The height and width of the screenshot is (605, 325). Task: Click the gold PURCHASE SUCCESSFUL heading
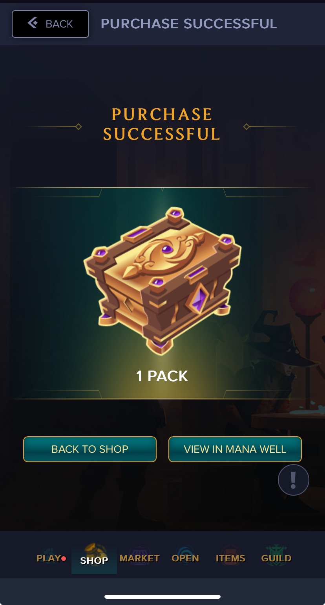pyautogui.click(x=162, y=124)
